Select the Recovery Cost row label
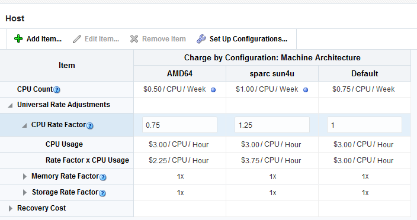The image size is (417, 220). click(41, 208)
